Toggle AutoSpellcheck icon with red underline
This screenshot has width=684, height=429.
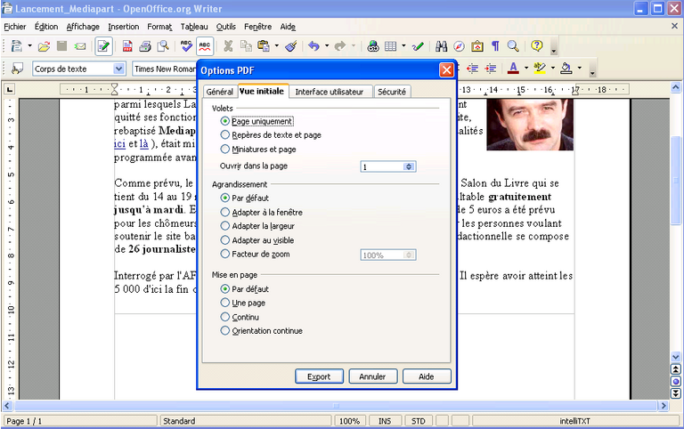click(x=205, y=45)
